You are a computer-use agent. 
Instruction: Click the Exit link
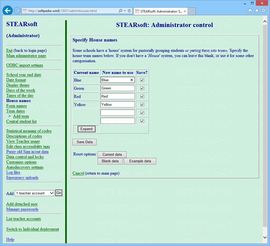9,50
